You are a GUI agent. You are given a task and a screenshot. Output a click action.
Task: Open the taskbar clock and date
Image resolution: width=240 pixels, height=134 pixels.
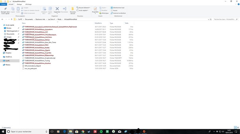tap(229, 131)
